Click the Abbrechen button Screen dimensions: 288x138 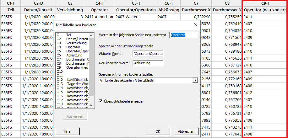(186, 131)
